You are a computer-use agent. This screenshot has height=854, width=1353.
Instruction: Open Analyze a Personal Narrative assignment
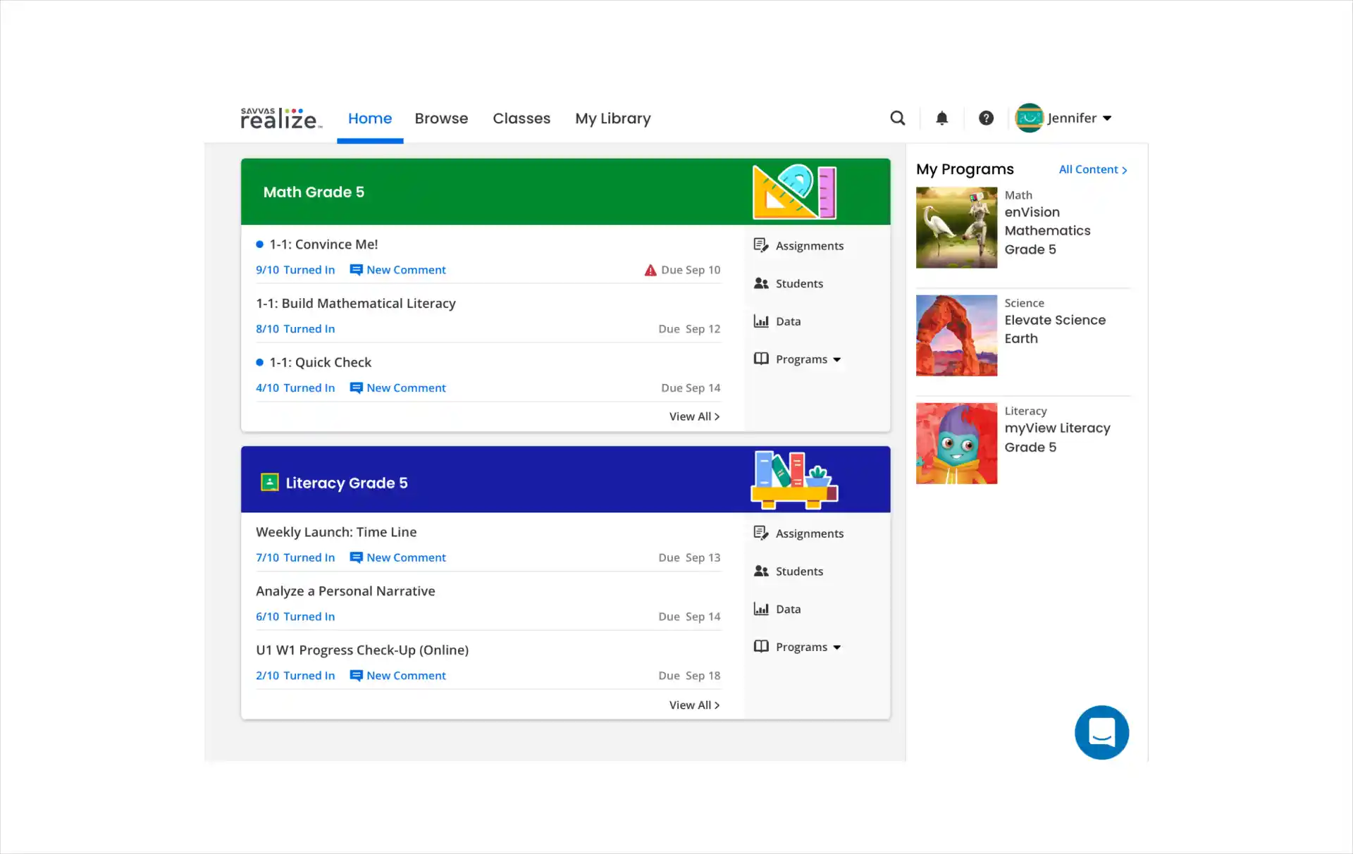click(345, 591)
